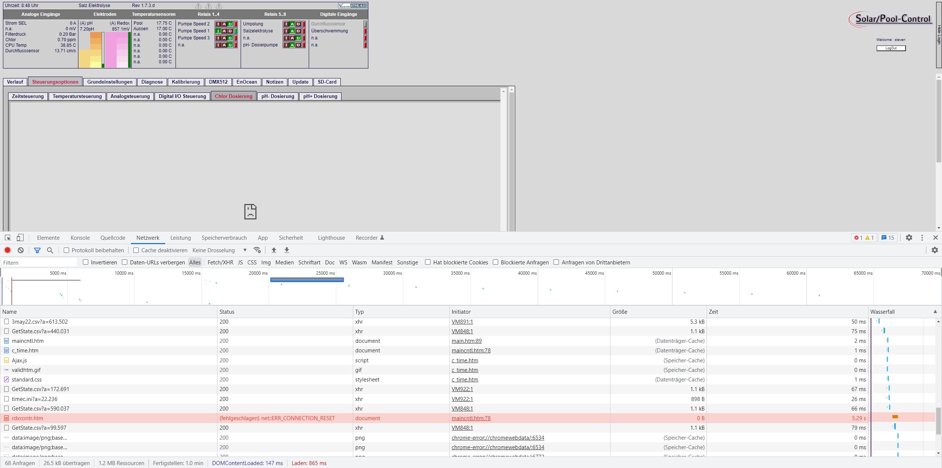Click the blue selected range in network overview
The width and height of the screenshot is (942, 468).
307,280
